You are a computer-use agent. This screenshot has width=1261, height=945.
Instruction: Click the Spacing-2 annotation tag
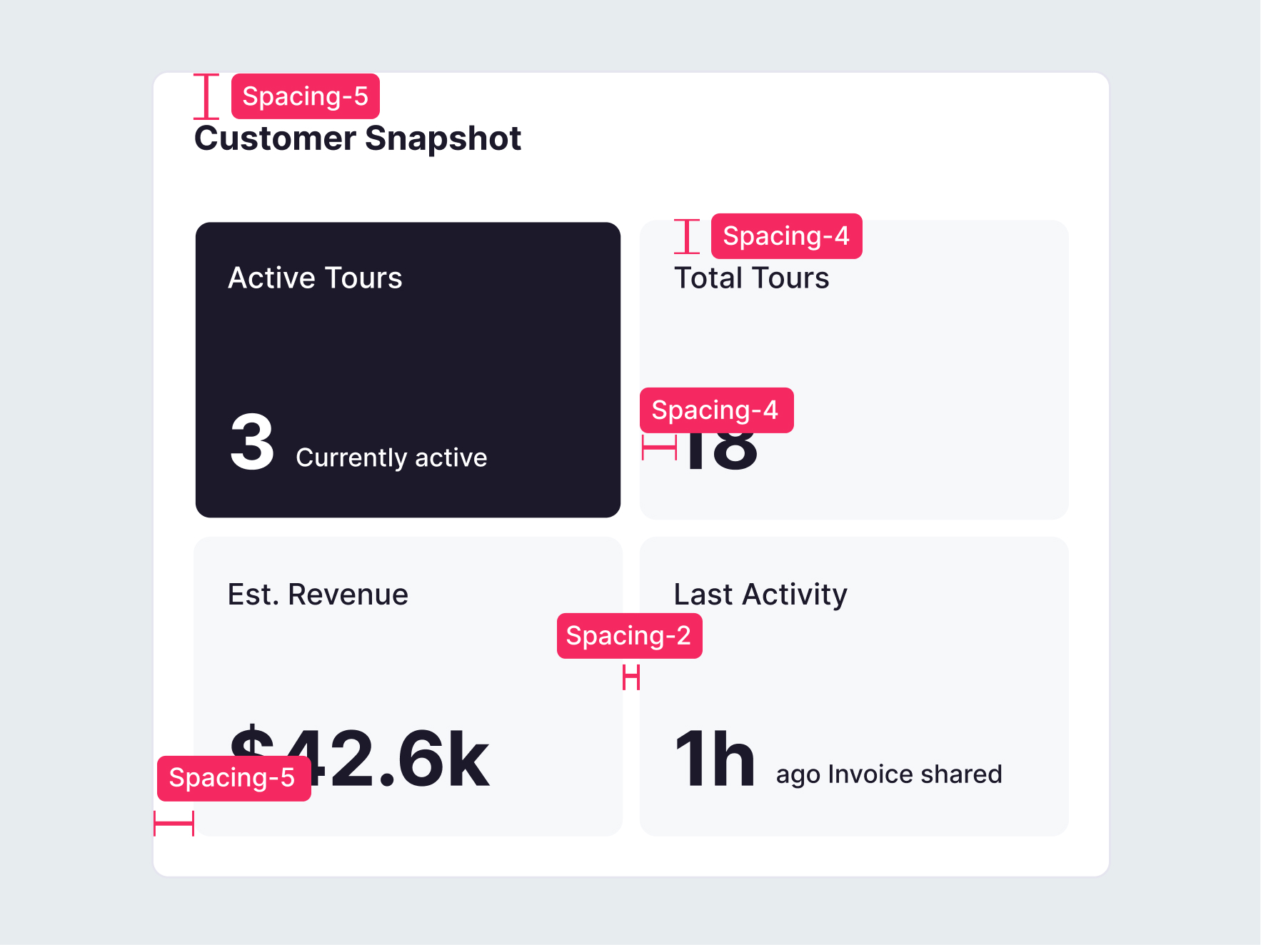(629, 636)
